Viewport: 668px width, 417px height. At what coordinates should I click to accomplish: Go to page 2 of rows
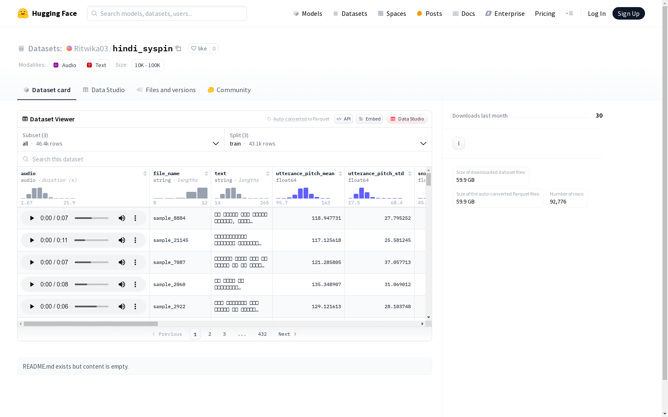210,334
